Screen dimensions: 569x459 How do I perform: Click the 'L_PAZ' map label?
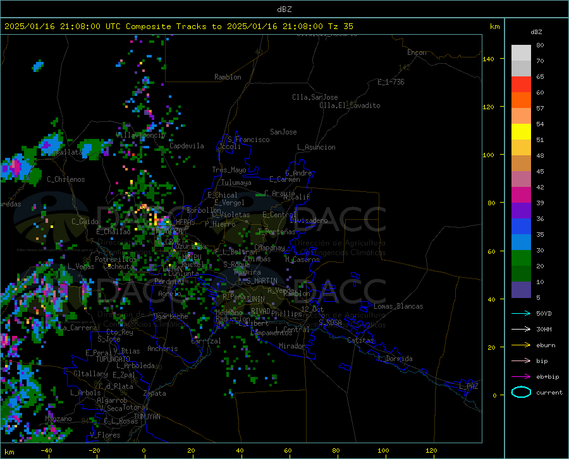tap(468, 386)
